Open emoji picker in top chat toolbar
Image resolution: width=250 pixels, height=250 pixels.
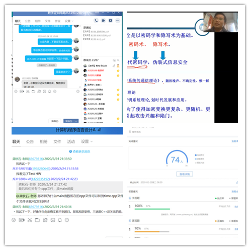click(16, 92)
